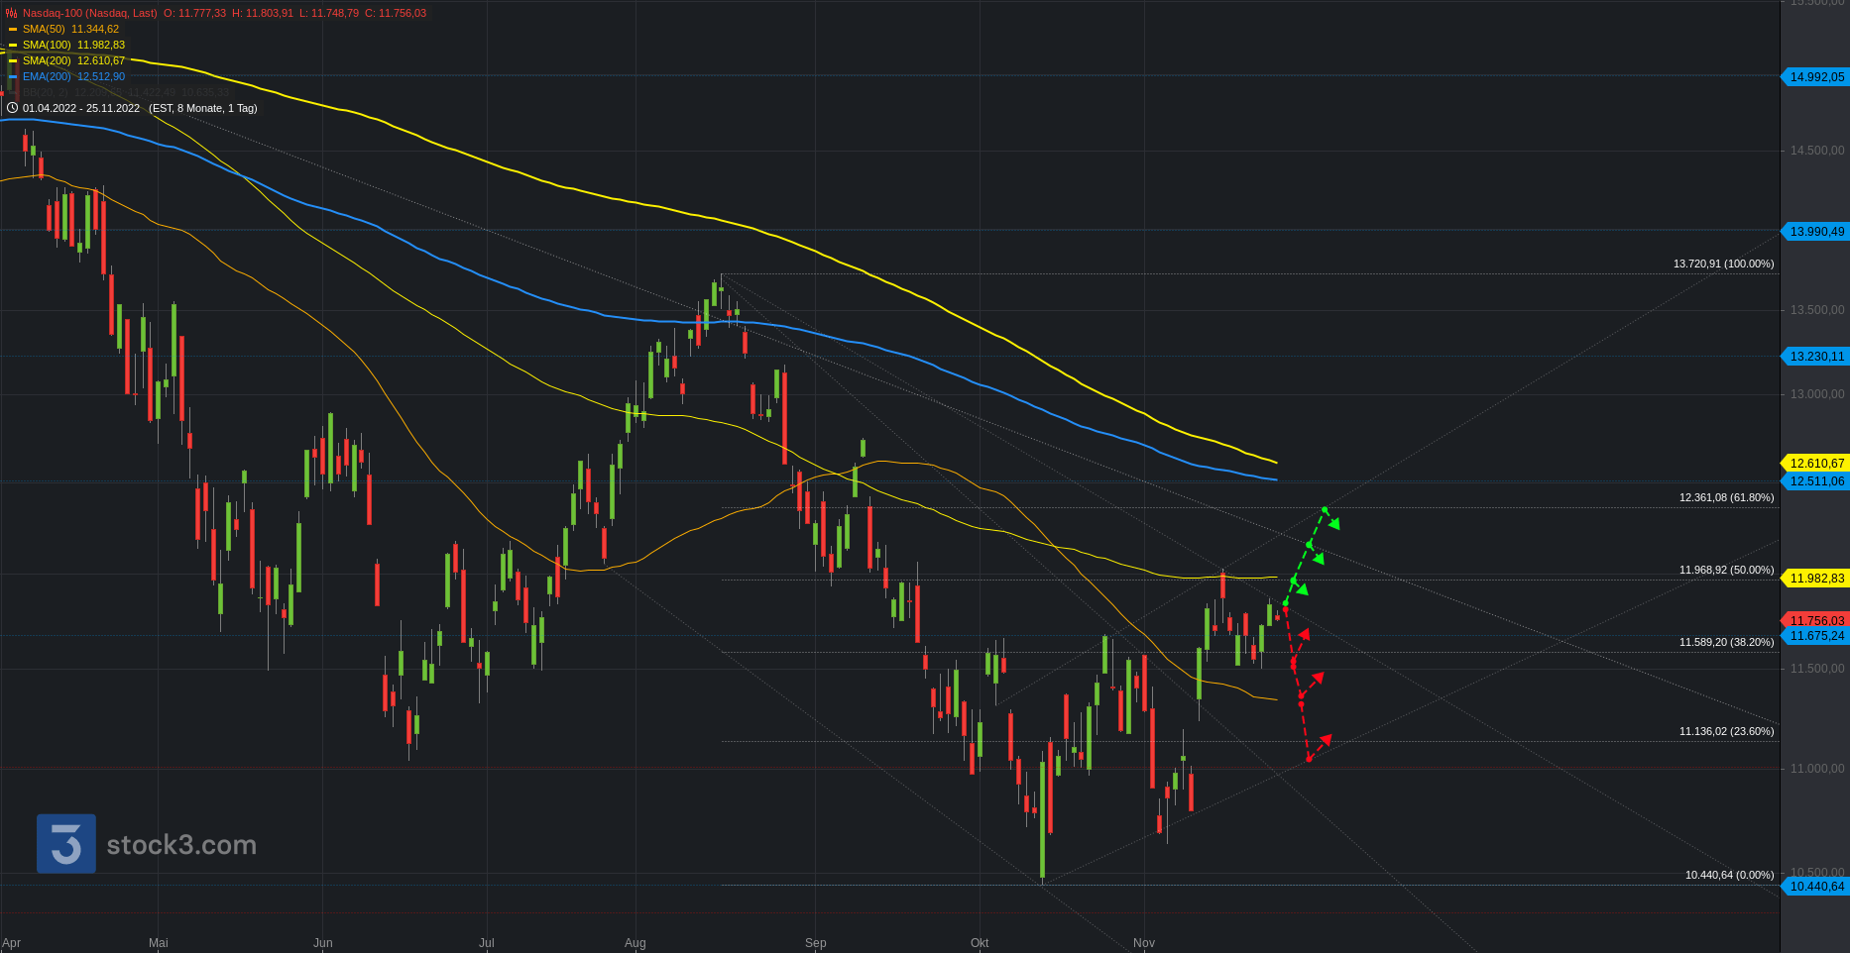The width and height of the screenshot is (1850, 953).
Task: Click 14.500,00 on the price axis
Action: 1816,151
